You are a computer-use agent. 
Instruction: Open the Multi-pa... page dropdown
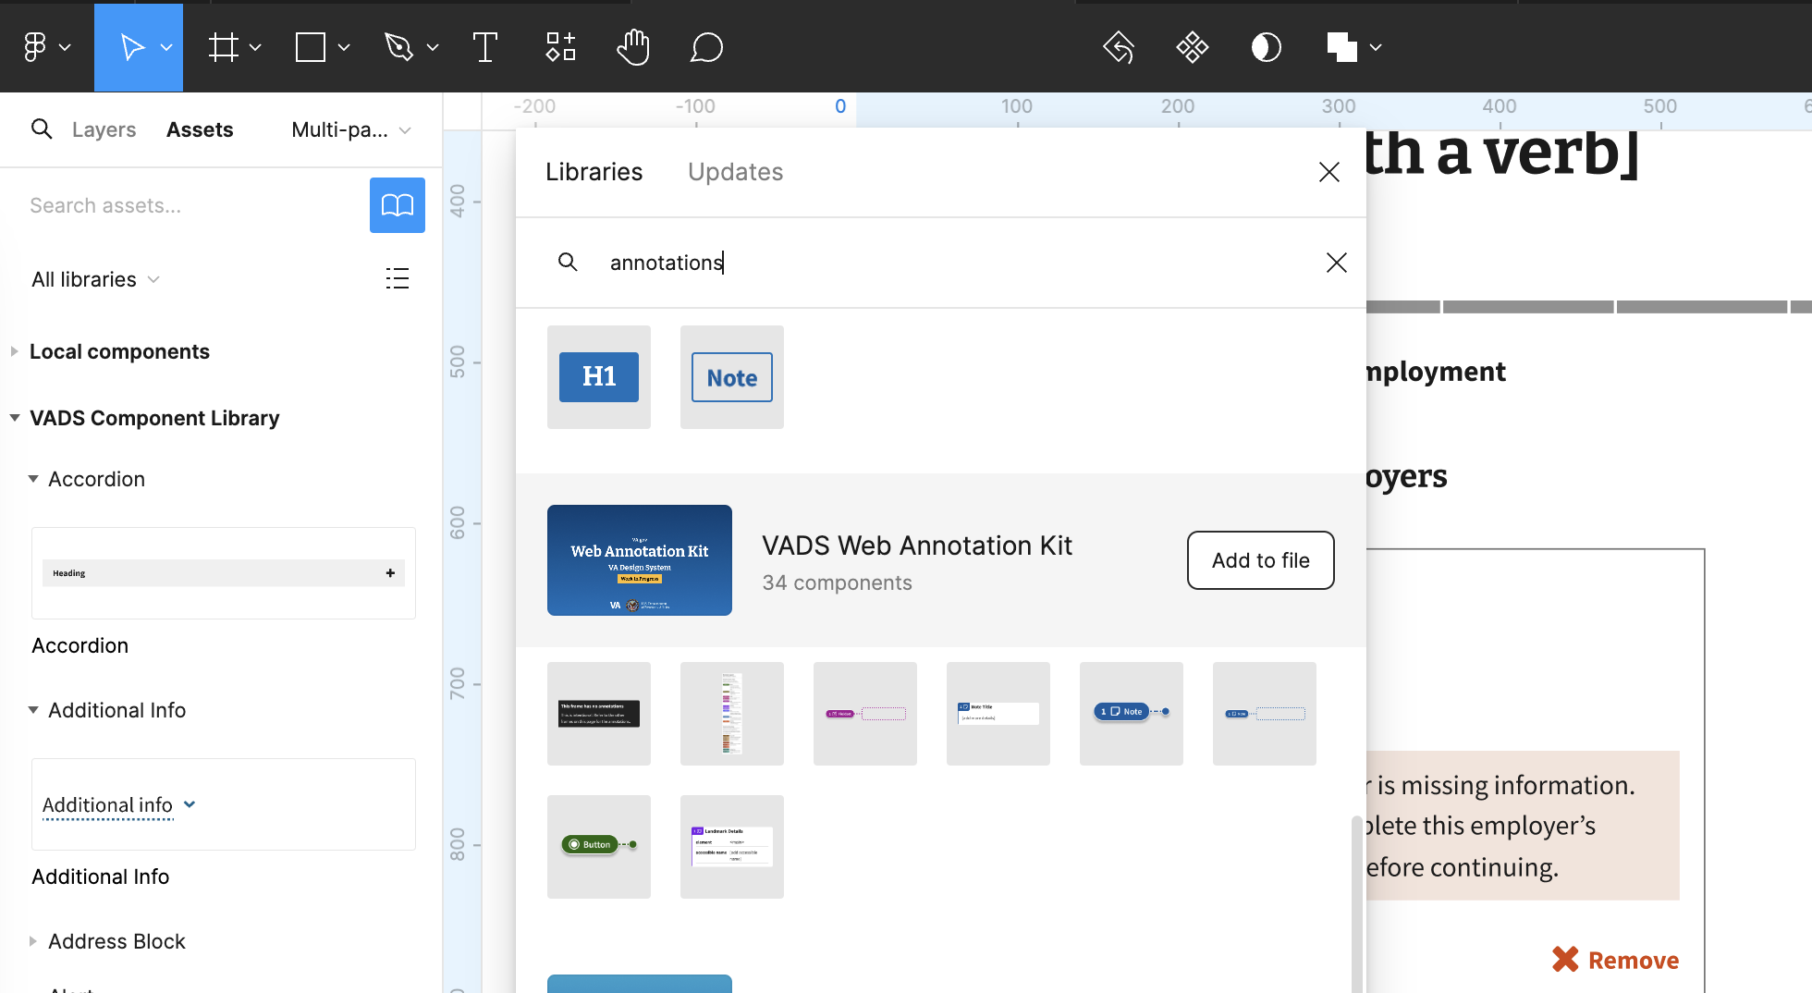click(350, 129)
